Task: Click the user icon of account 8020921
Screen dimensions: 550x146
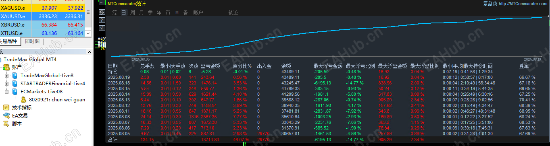Action: [x=23, y=100]
